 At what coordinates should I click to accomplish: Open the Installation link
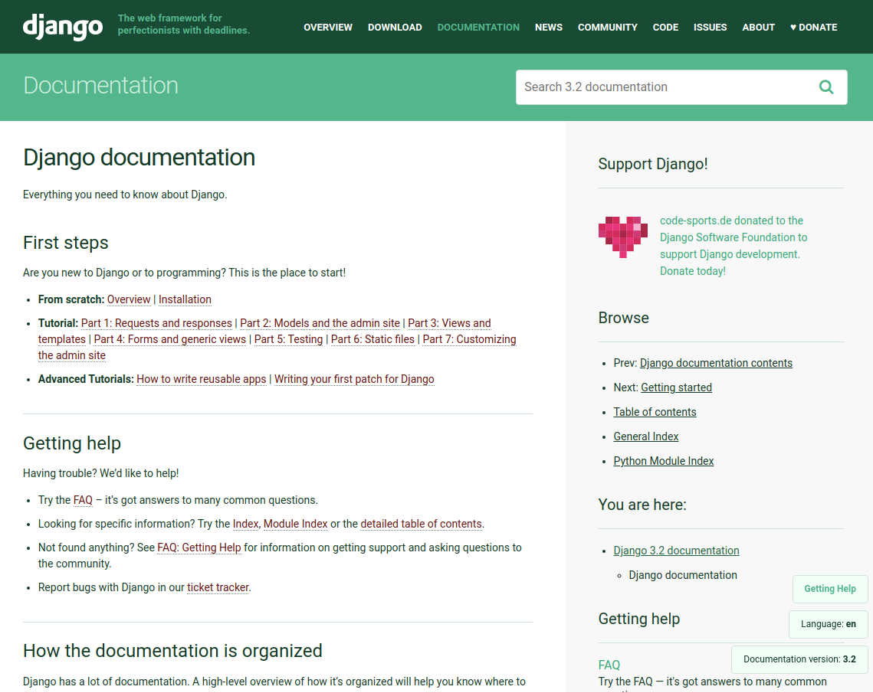point(185,299)
